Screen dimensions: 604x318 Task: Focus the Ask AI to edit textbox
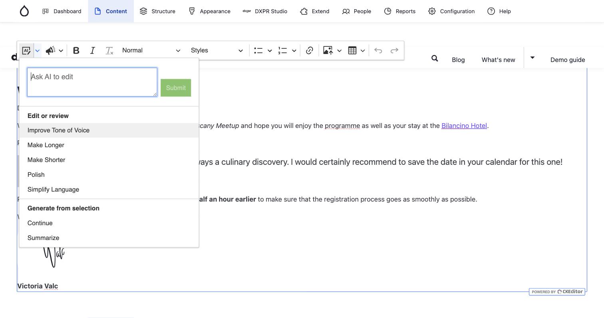click(x=92, y=82)
